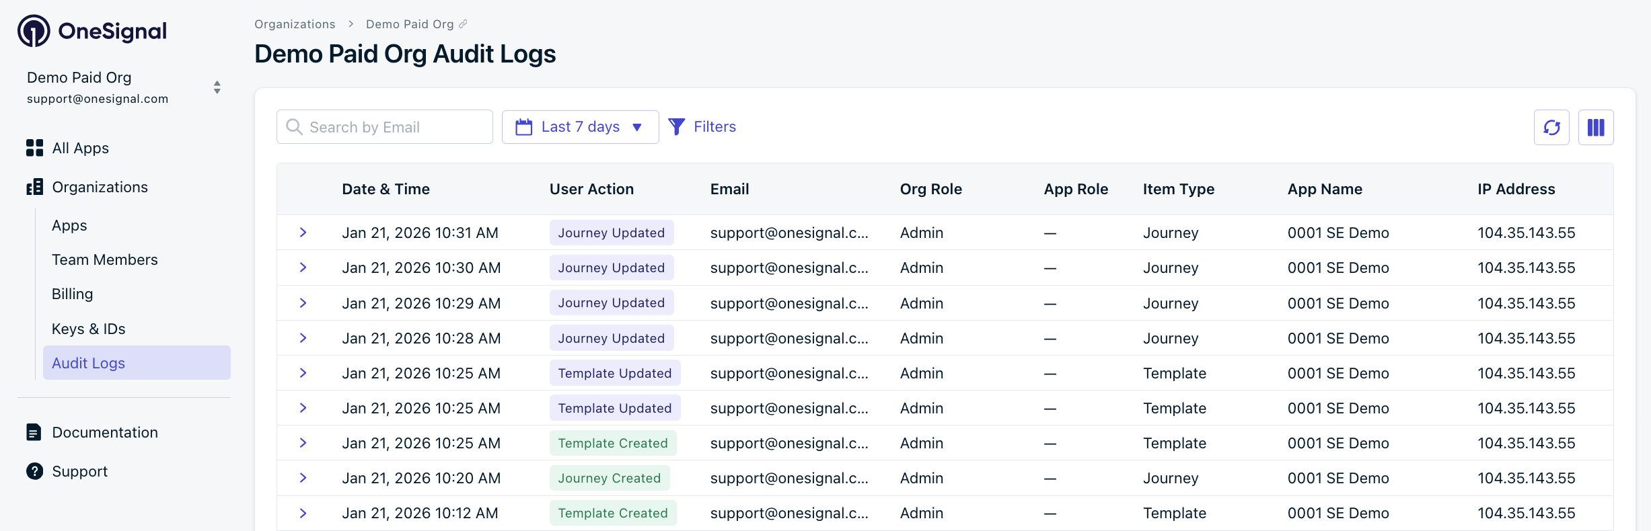Image resolution: width=1651 pixels, height=531 pixels.
Task: Click Template item type in 10:12 AM row
Action: 1175,513
